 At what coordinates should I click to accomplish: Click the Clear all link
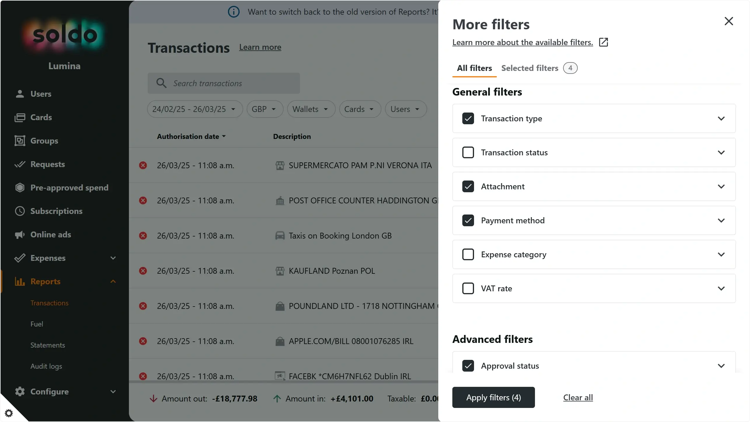[578, 397]
